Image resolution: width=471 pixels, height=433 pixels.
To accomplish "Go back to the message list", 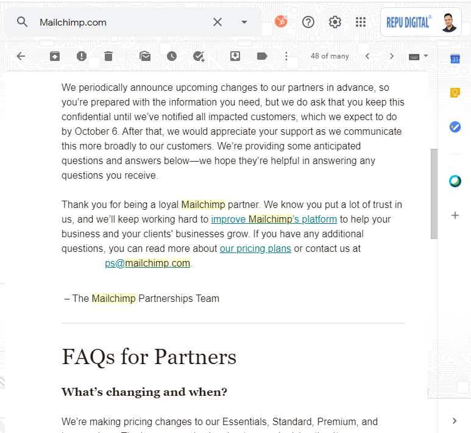I will (x=21, y=56).
